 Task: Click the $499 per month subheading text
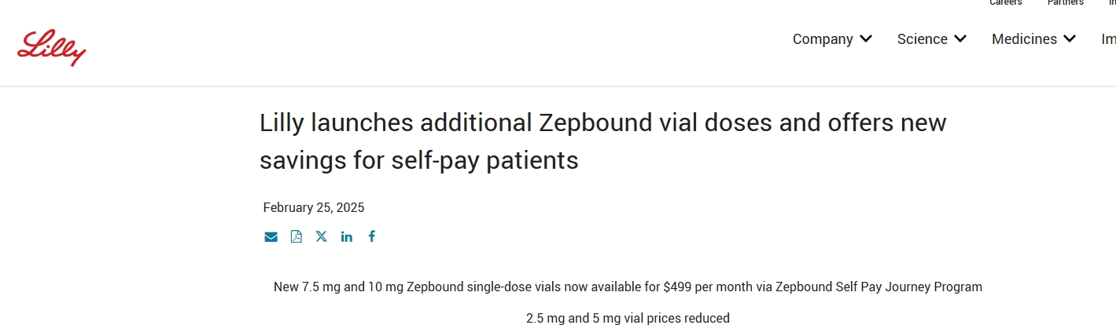pyautogui.click(x=628, y=287)
